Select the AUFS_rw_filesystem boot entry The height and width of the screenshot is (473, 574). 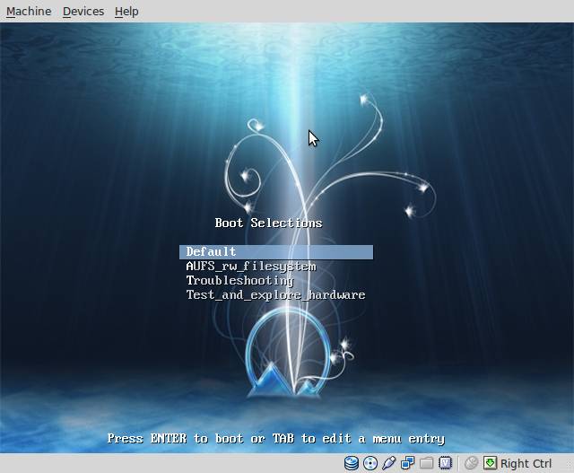251,267
